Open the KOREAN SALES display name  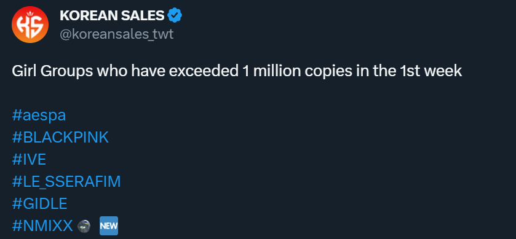tap(112, 15)
